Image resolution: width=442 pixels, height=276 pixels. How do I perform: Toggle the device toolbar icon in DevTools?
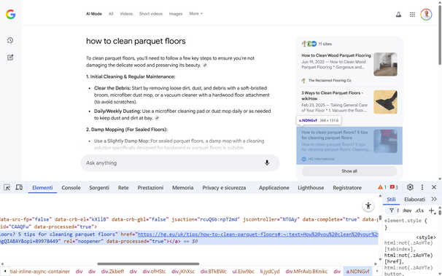(19, 187)
